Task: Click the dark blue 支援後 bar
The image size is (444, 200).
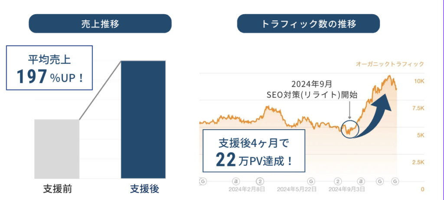Action: point(144,119)
